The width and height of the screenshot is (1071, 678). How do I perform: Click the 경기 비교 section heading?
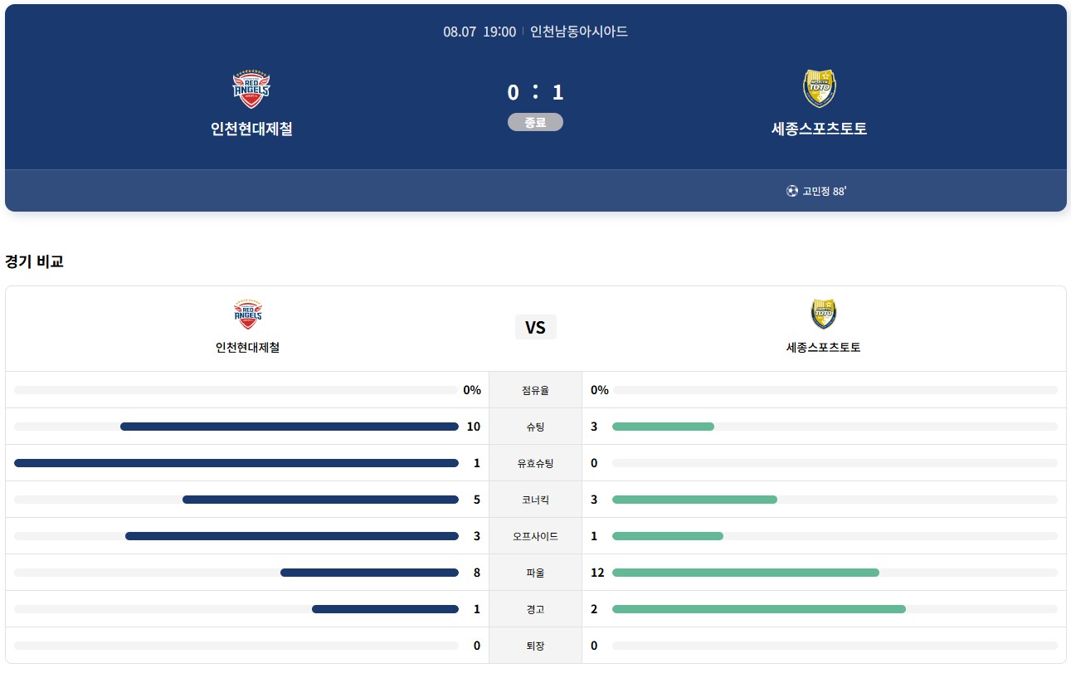coord(34,261)
